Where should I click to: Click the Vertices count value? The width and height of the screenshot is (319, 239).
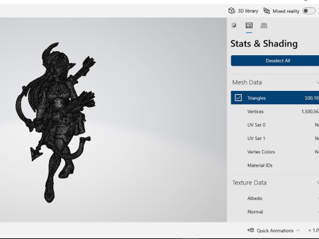(x=310, y=112)
